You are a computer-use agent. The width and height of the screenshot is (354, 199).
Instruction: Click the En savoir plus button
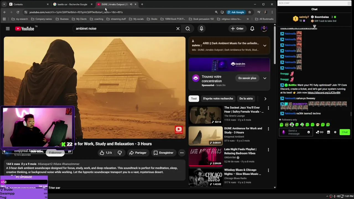247,78
